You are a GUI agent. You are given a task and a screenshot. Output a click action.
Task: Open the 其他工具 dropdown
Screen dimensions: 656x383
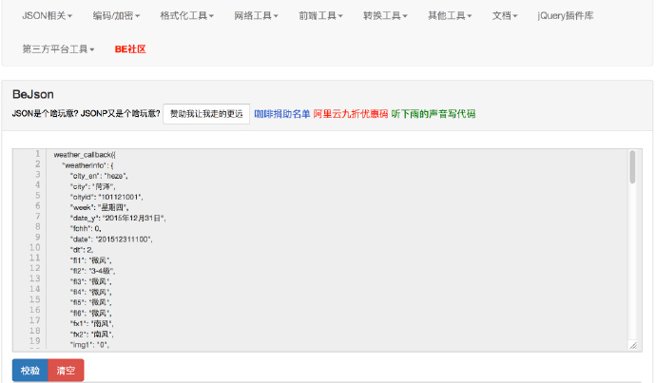click(x=450, y=16)
